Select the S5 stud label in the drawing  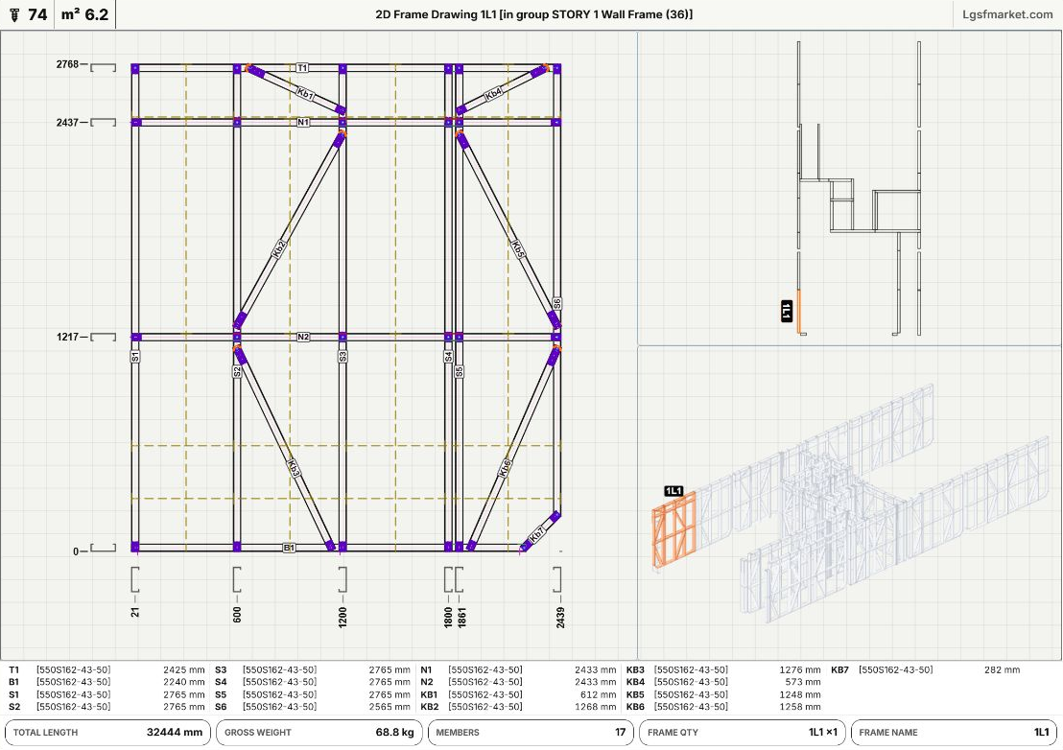click(x=459, y=372)
